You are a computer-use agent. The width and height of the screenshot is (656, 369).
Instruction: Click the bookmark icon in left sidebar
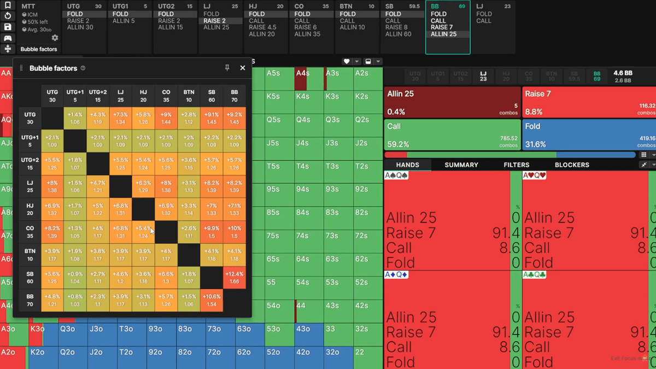[x=8, y=5]
